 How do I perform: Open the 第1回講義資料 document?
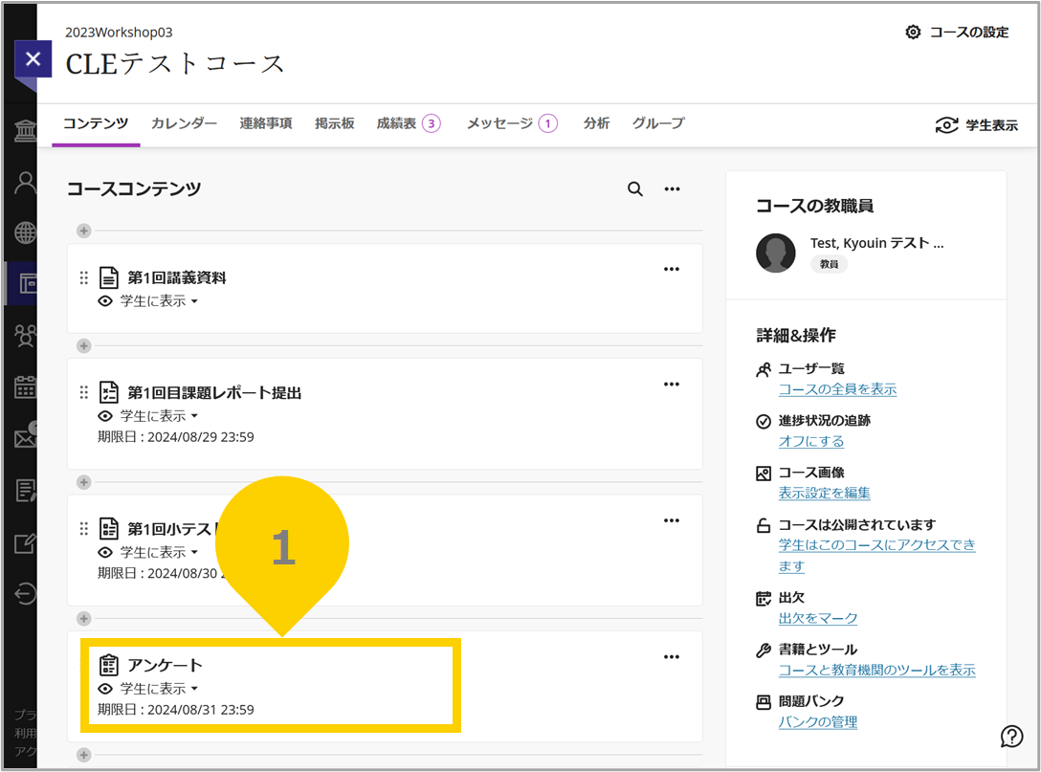point(177,277)
